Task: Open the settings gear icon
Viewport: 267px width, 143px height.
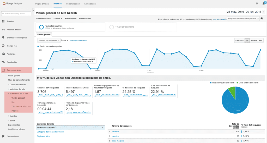Action: (x=257, y=4)
